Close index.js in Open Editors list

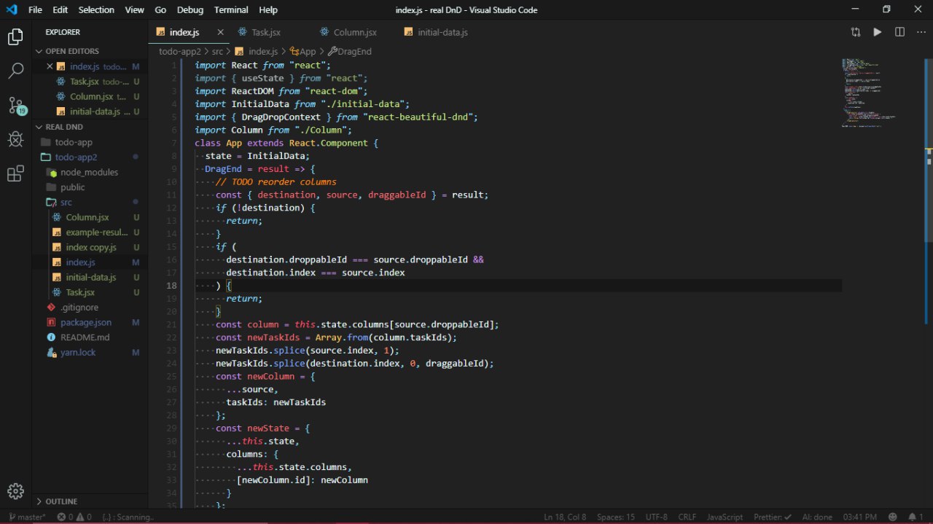point(50,66)
